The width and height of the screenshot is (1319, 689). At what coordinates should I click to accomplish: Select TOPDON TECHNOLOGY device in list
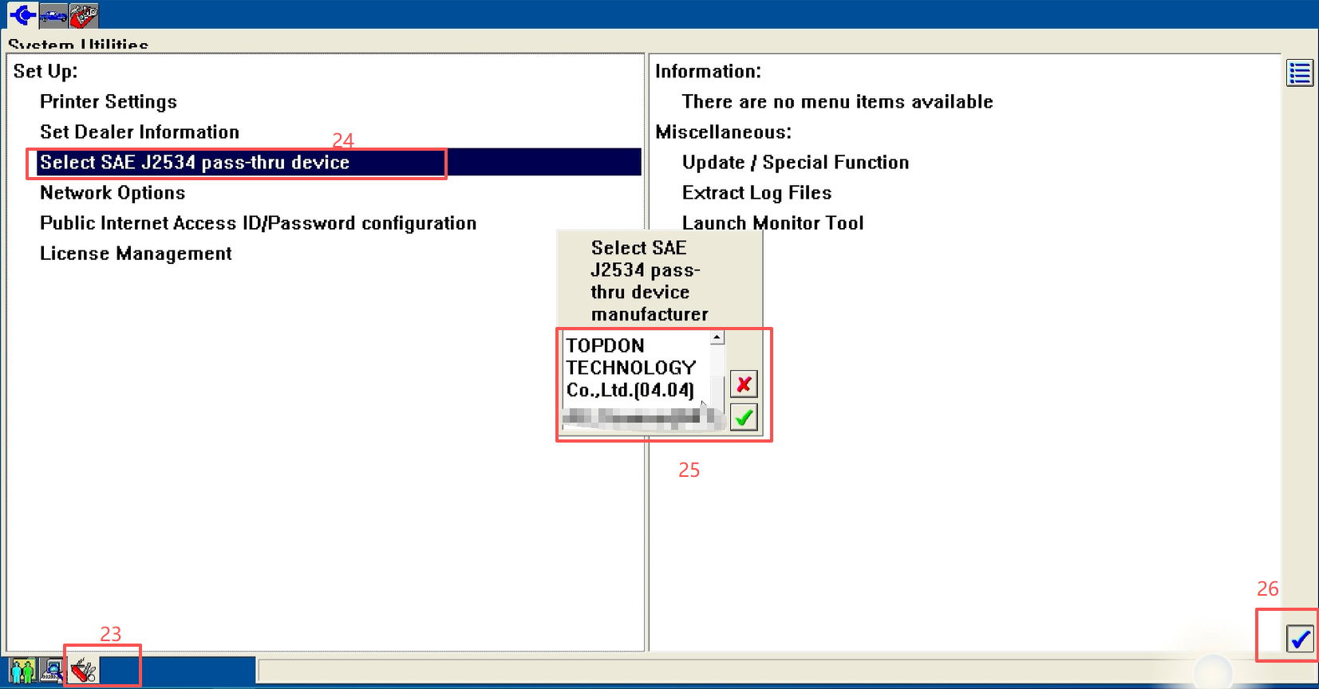(x=630, y=368)
